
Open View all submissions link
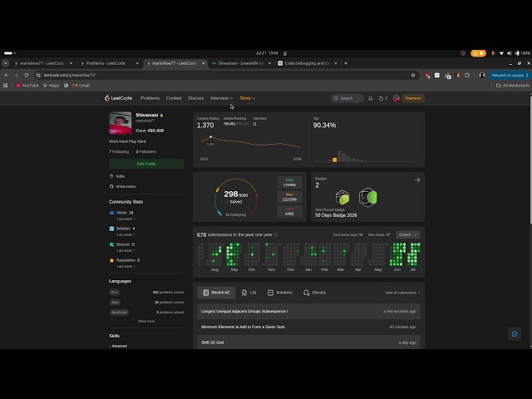[402, 293]
